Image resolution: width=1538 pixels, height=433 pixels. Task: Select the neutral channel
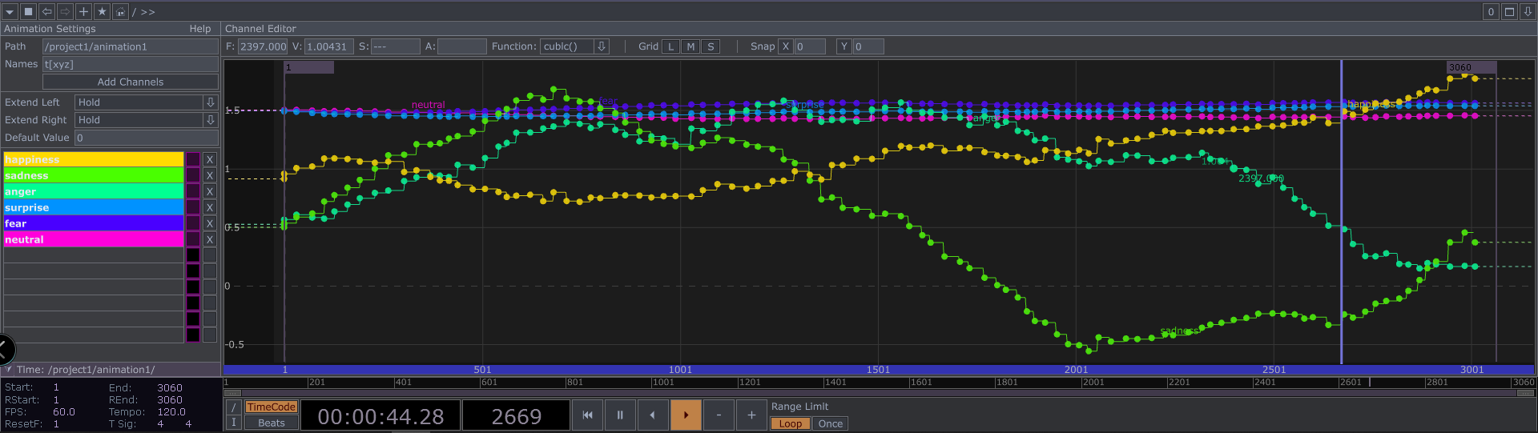pyautogui.click(x=94, y=239)
